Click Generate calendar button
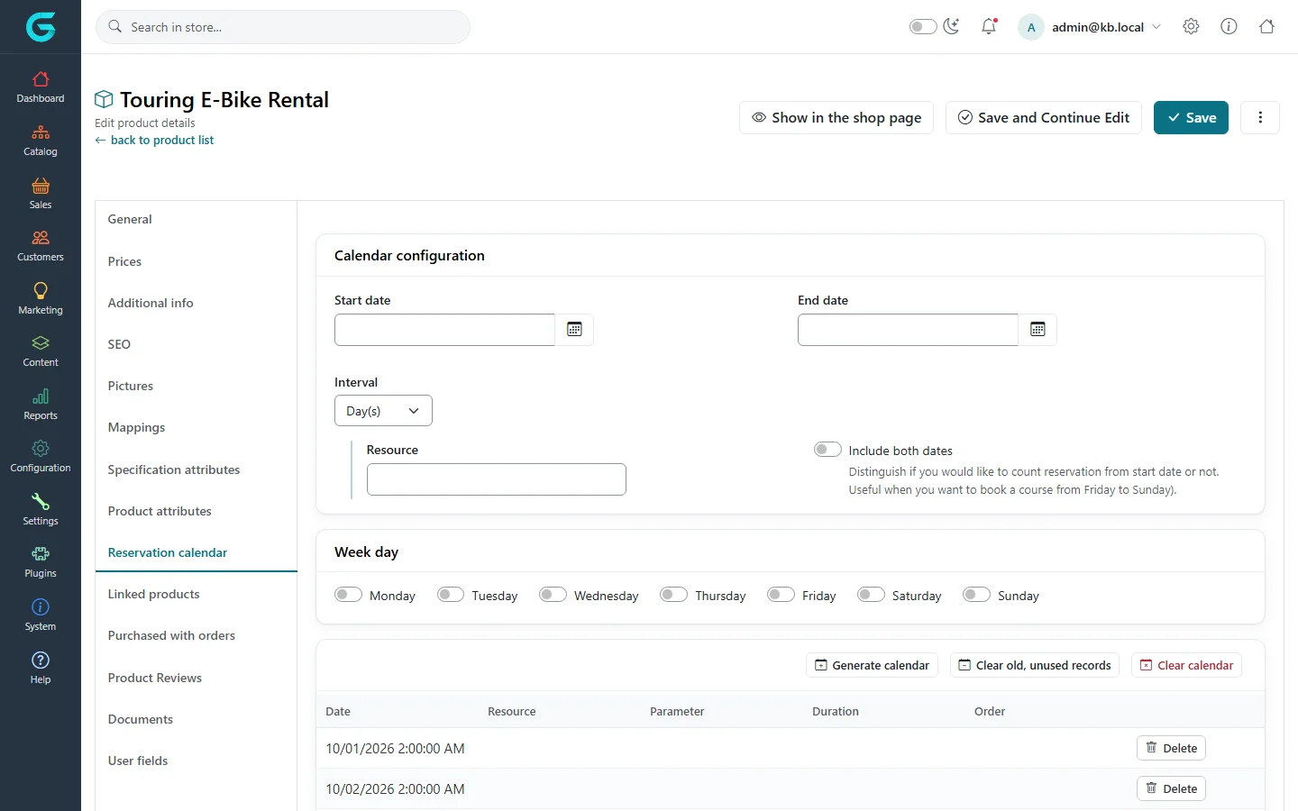The image size is (1298, 811). (x=872, y=665)
